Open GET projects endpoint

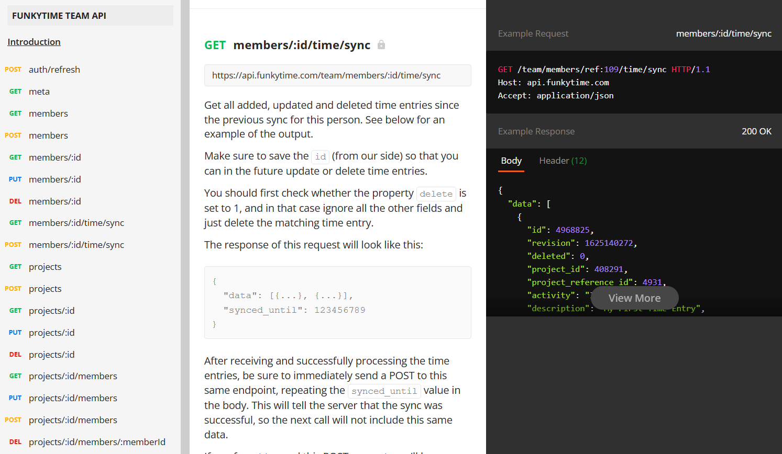(35, 267)
